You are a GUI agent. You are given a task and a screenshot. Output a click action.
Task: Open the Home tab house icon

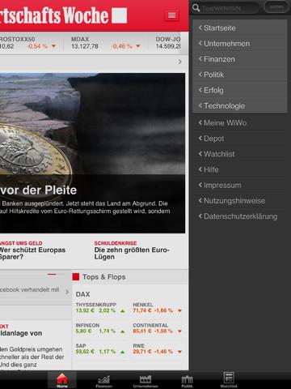[x=62, y=379]
